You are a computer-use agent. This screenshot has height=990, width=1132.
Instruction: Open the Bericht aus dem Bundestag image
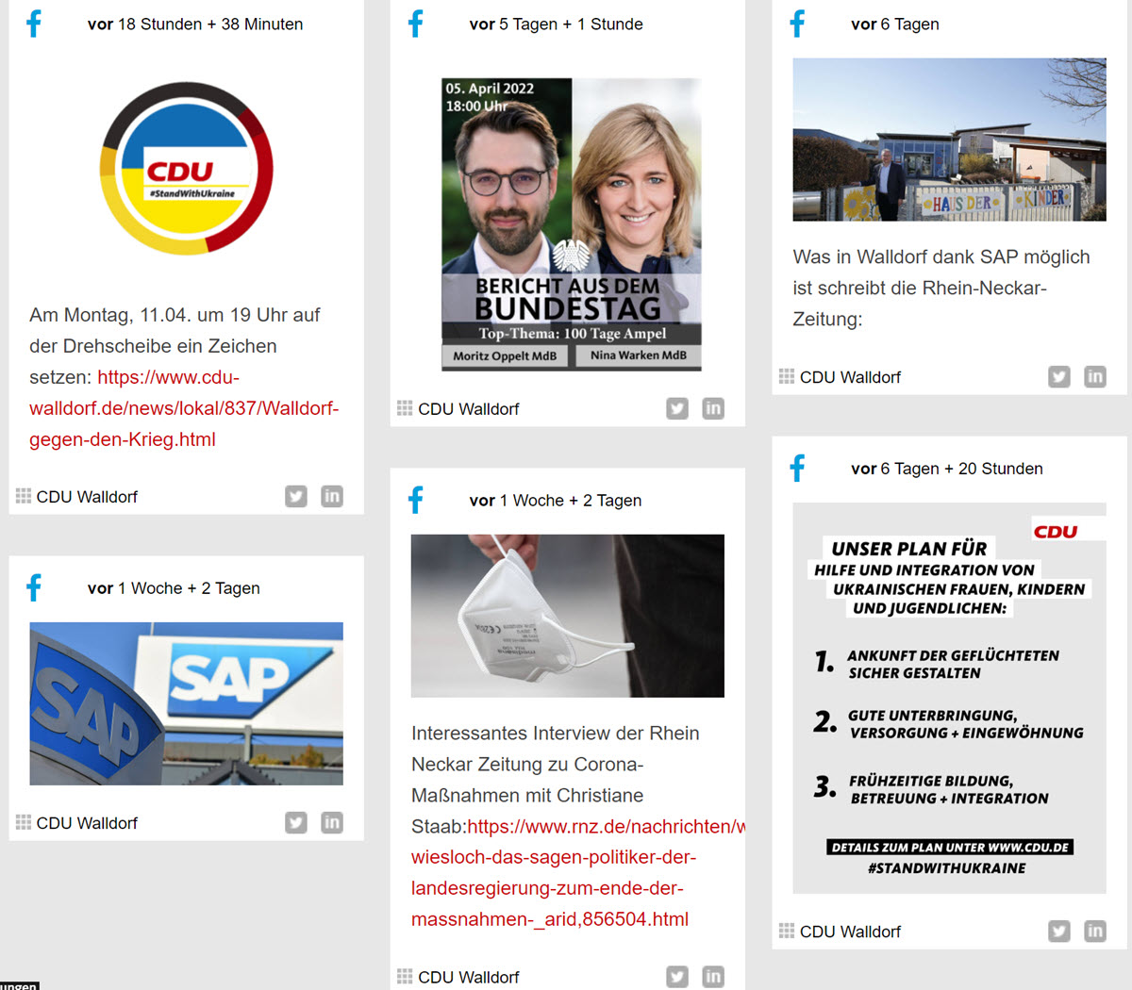pos(572,224)
